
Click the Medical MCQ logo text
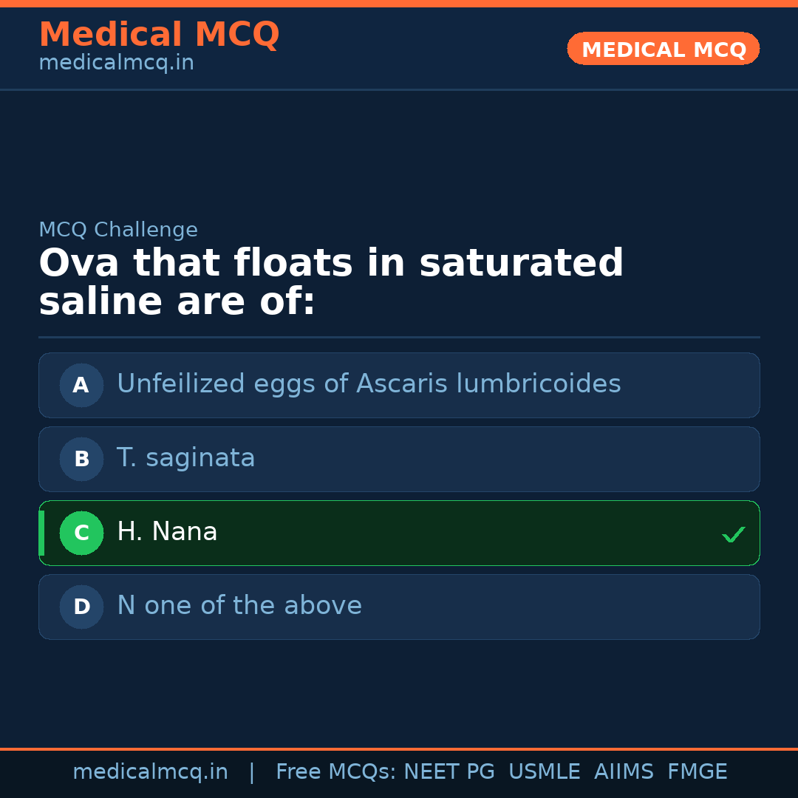click(159, 35)
